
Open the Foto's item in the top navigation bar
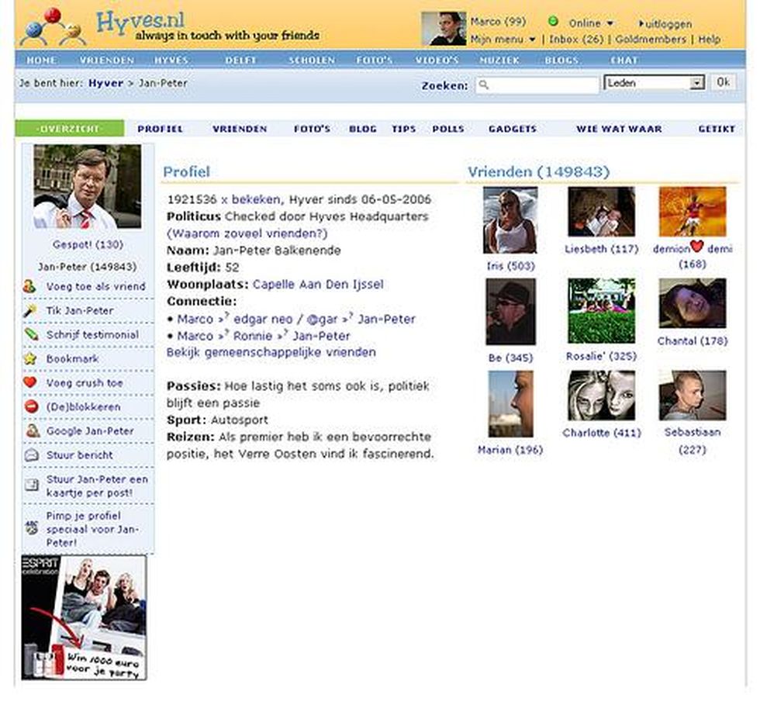[374, 60]
